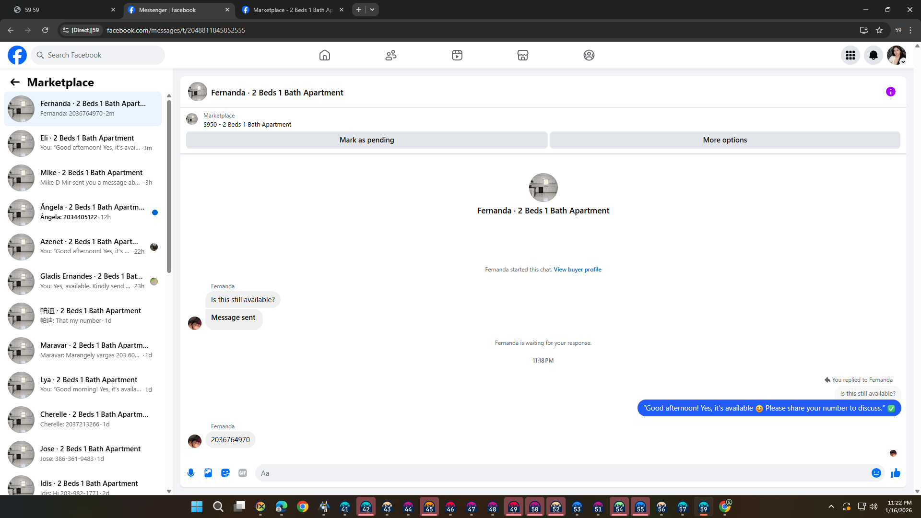Open the sticker picker icon
The image size is (921, 518).
225,473
